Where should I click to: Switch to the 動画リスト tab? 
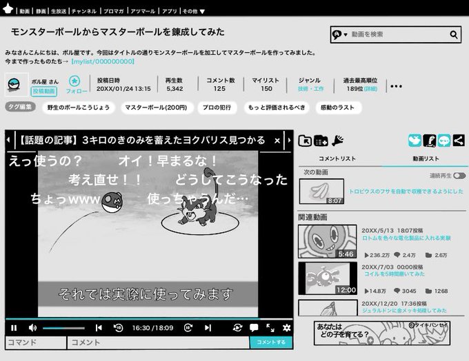426,158
